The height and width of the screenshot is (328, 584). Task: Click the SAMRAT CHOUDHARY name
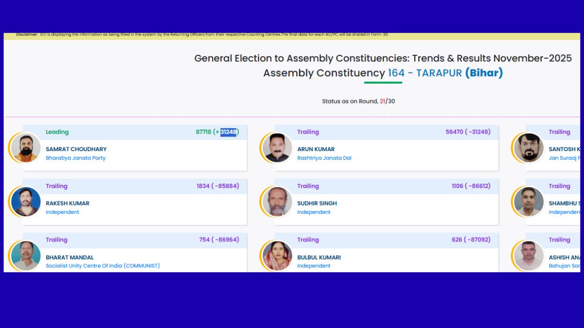pos(76,149)
